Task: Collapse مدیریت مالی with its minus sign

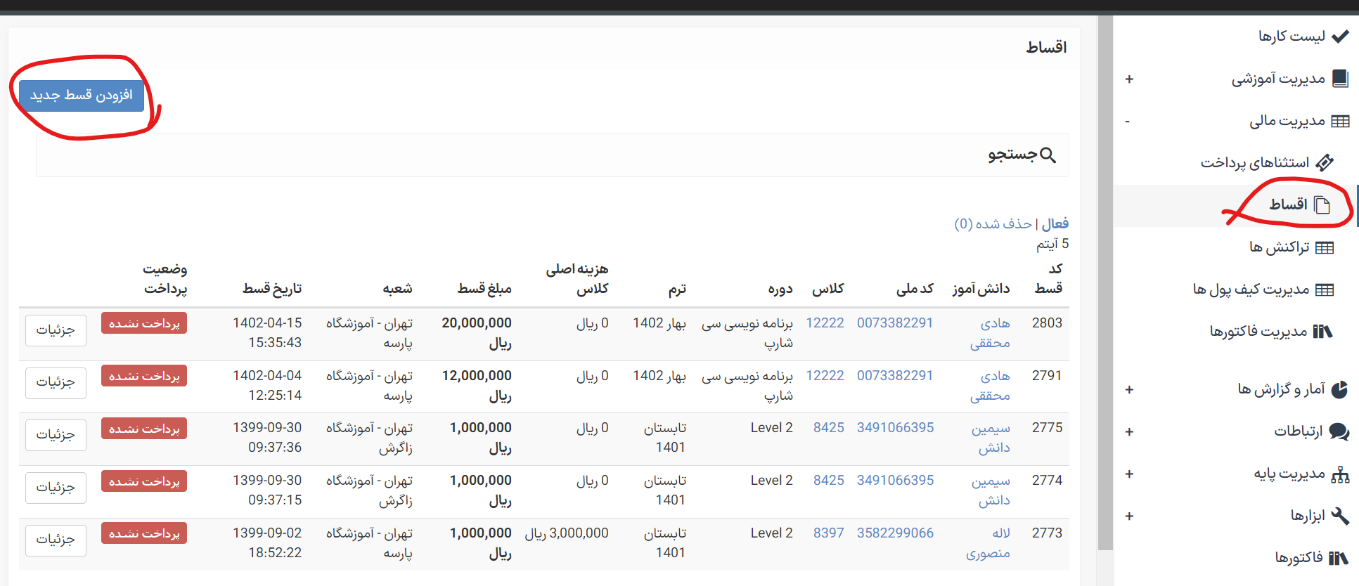Action: [1127, 122]
